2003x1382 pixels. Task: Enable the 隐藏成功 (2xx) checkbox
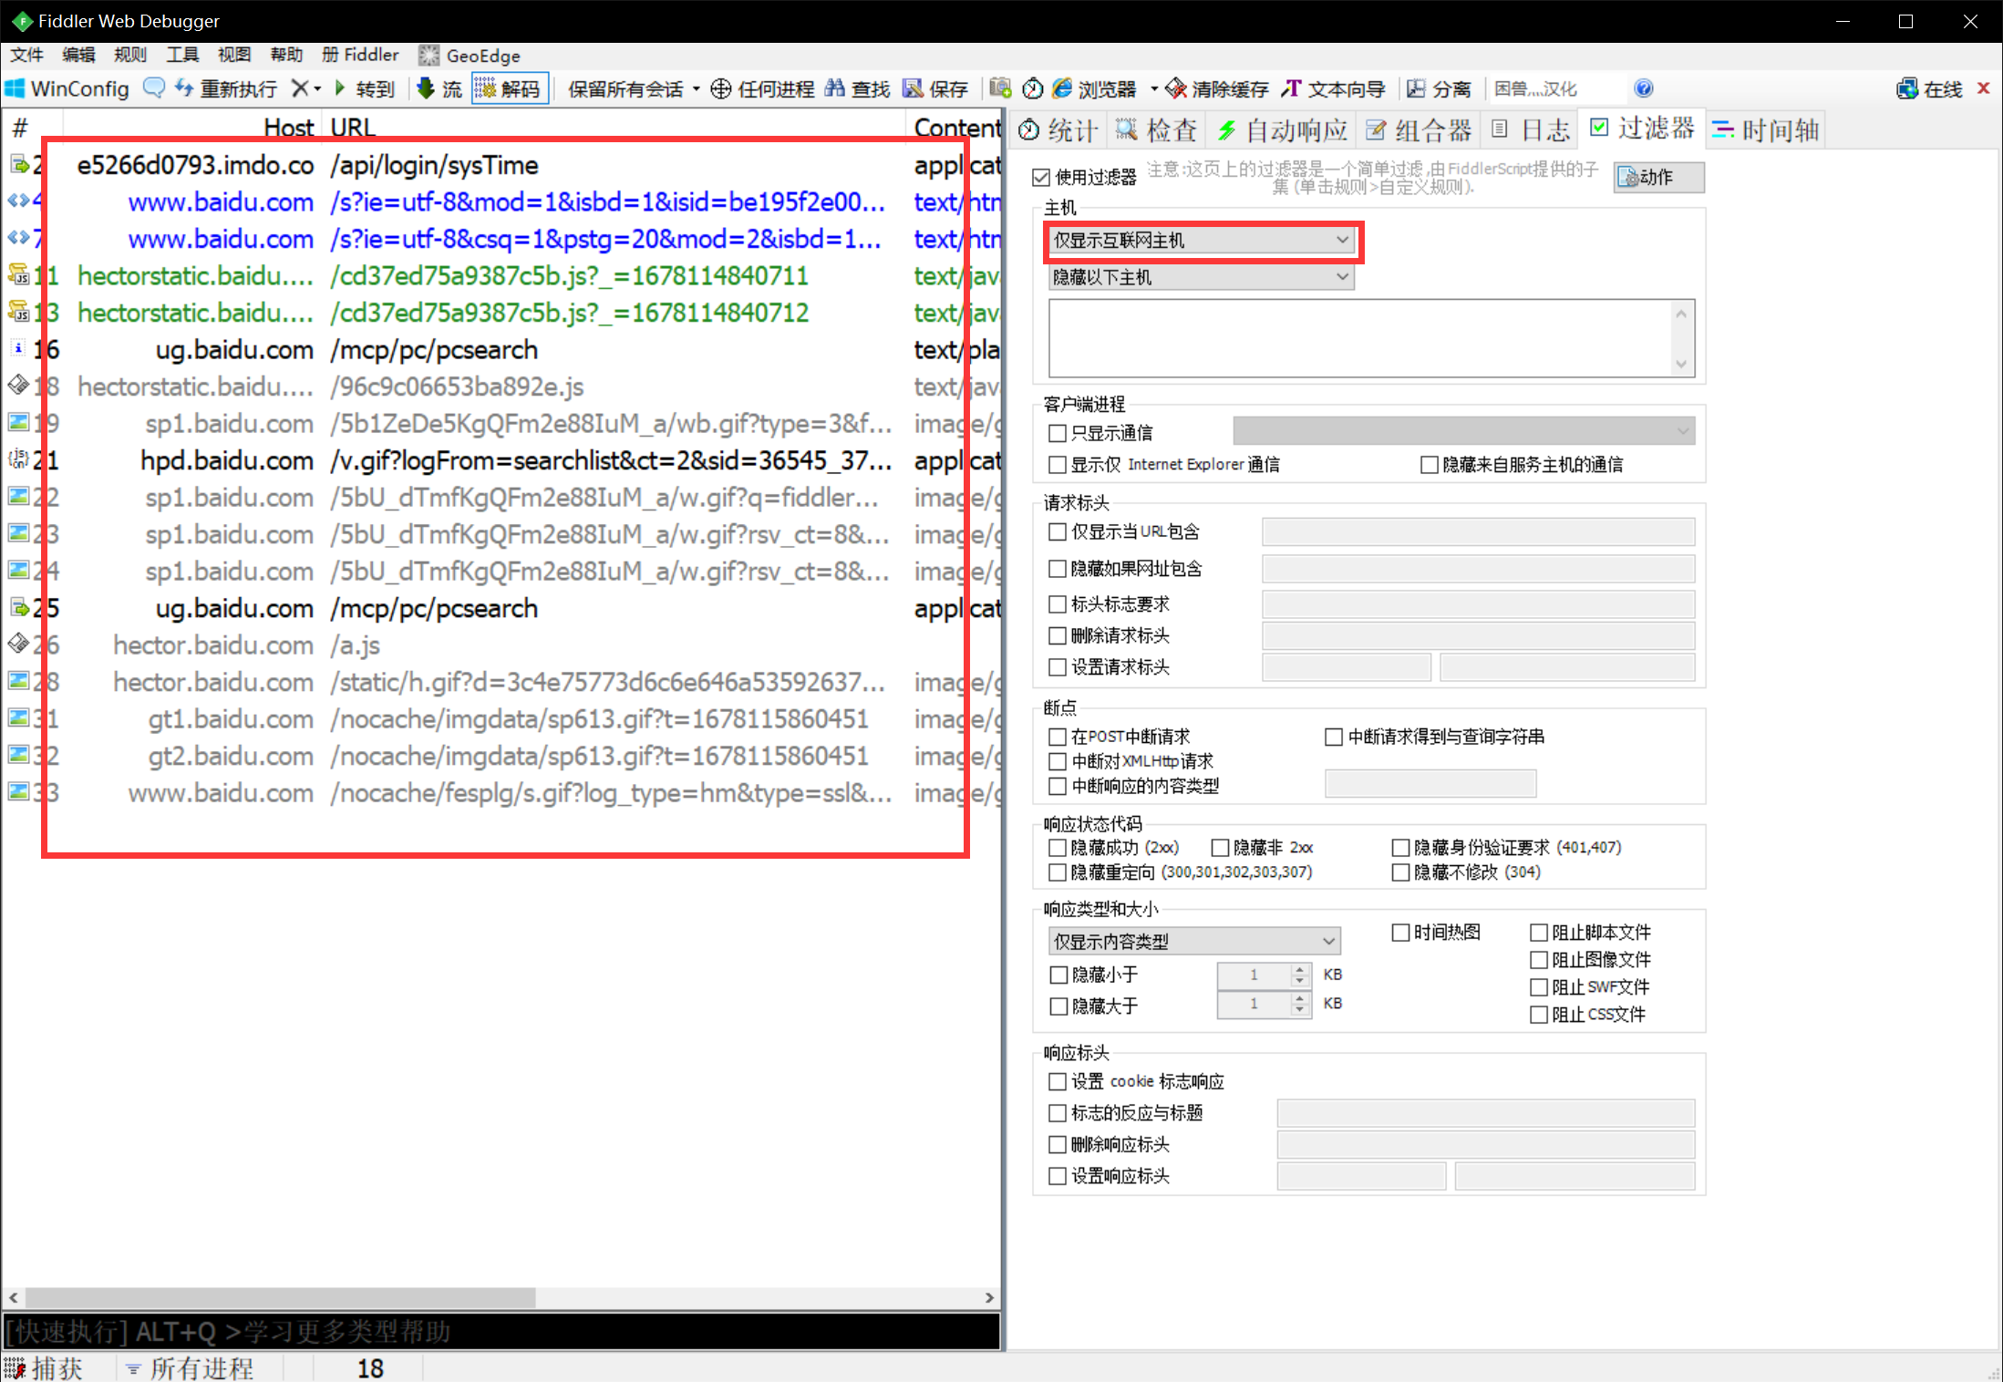pyautogui.click(x=1058, y=848)
